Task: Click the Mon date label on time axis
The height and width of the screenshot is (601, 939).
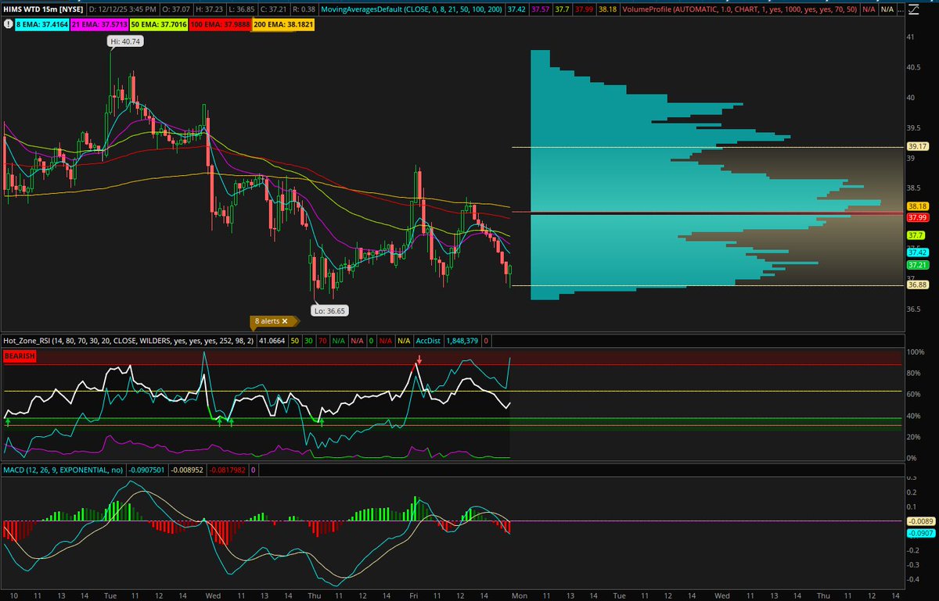Action: 519,596
